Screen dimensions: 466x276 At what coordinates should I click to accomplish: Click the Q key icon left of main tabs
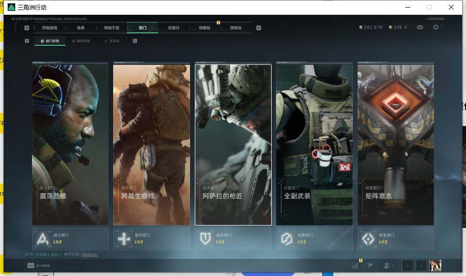coord(27,28)
